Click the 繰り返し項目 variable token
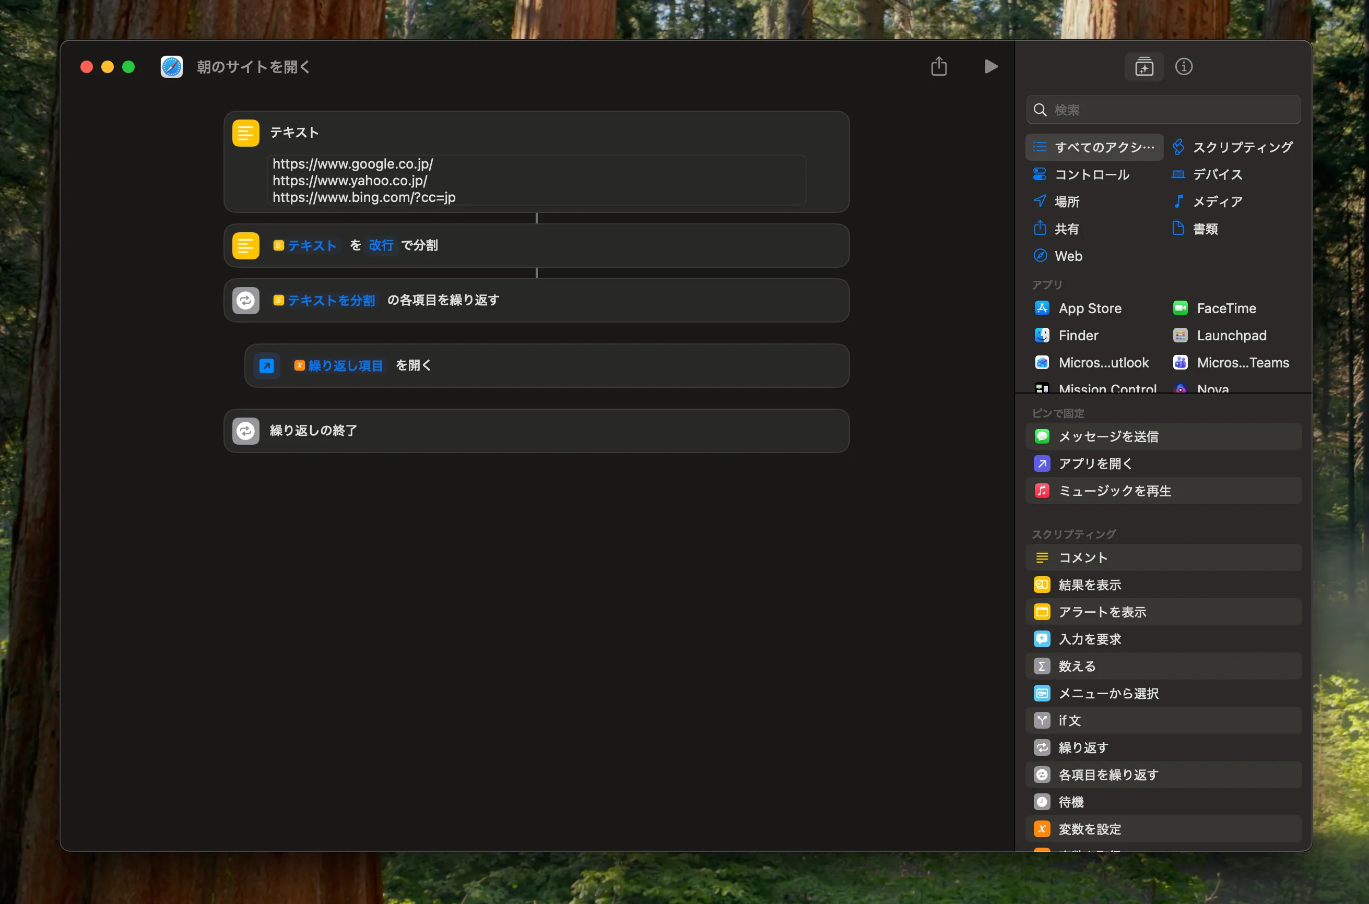1369x904 pixels. pyautogui.click(x=338, y=365)
